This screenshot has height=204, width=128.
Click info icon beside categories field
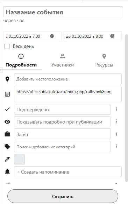(x=116, y=146)
